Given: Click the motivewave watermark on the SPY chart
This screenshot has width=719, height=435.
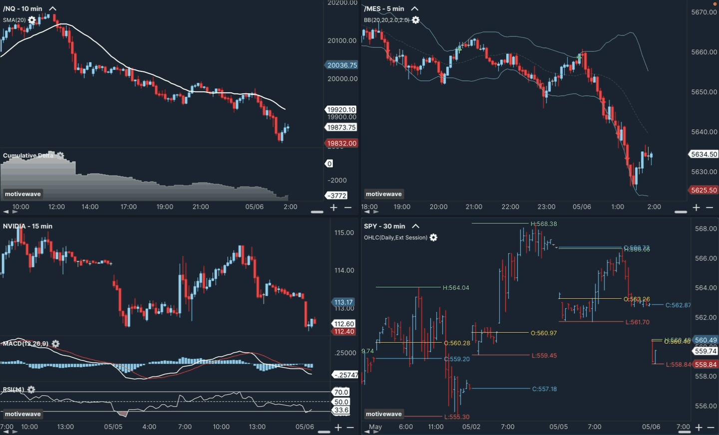Looking at the screenshot, I should pos(383,414).
